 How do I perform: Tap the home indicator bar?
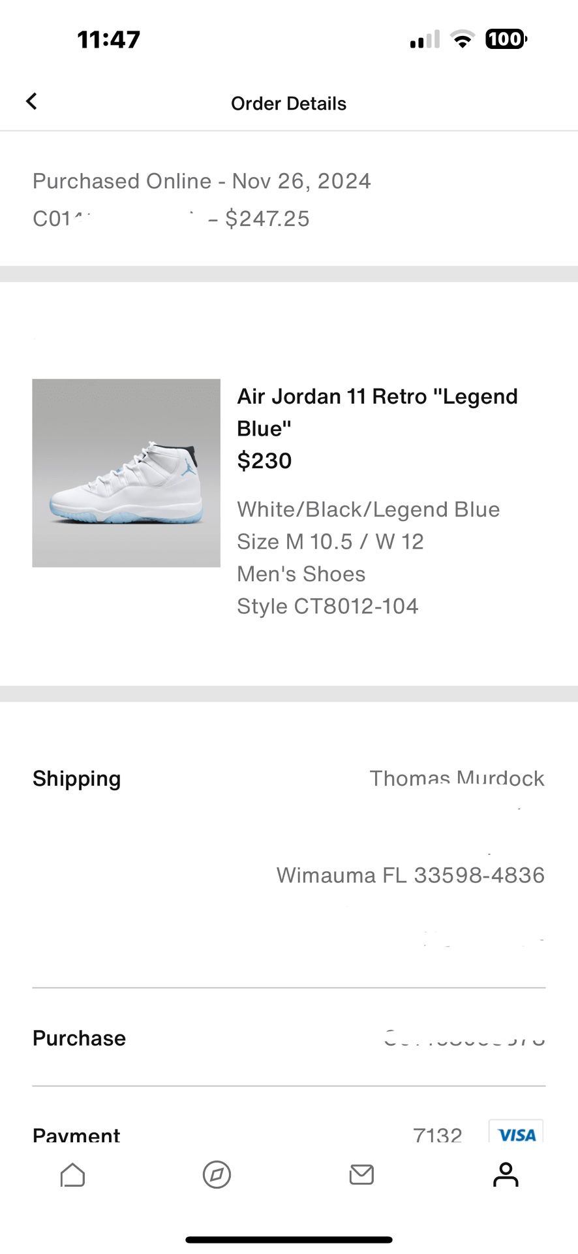[x=289, y=1240]
